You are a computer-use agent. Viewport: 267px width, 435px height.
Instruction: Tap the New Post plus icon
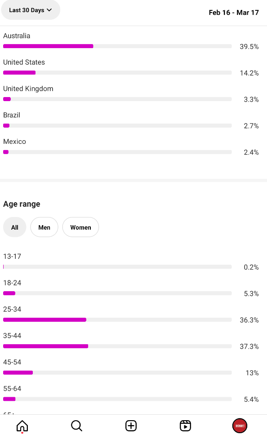131,426
